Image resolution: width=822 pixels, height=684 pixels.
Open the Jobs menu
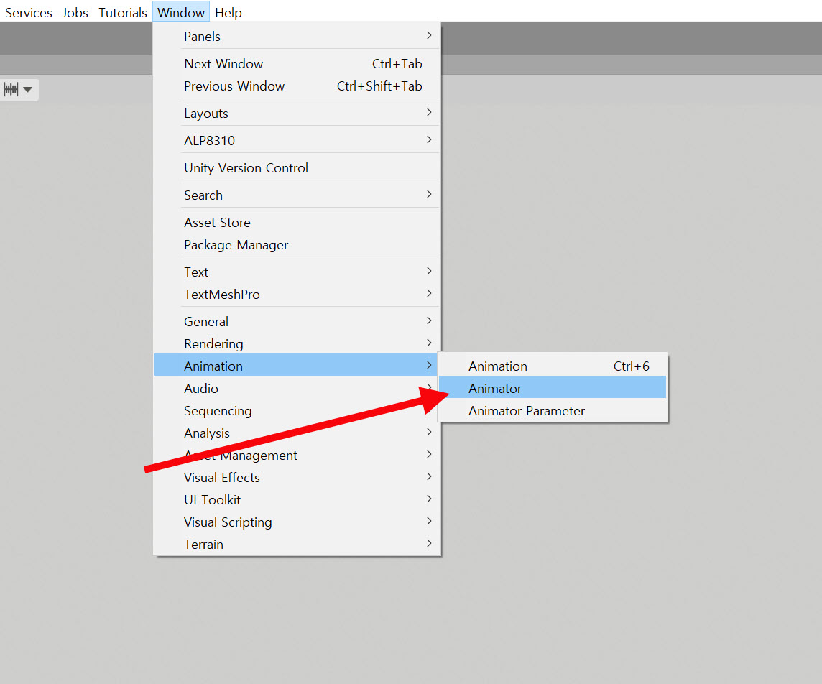75,13
